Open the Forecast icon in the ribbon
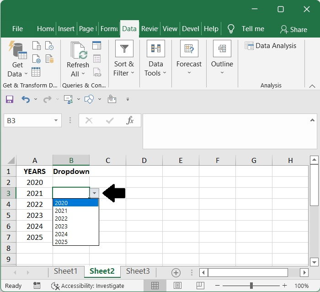320x292 pixels. click(x=189, y=49)
